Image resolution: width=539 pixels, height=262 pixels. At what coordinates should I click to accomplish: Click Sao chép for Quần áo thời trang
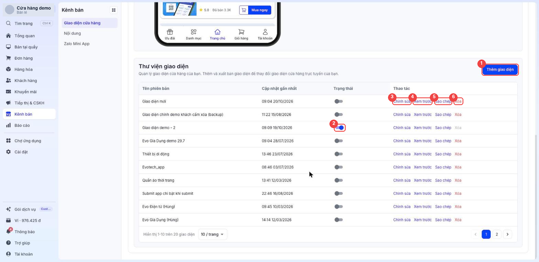coord(443,180)
